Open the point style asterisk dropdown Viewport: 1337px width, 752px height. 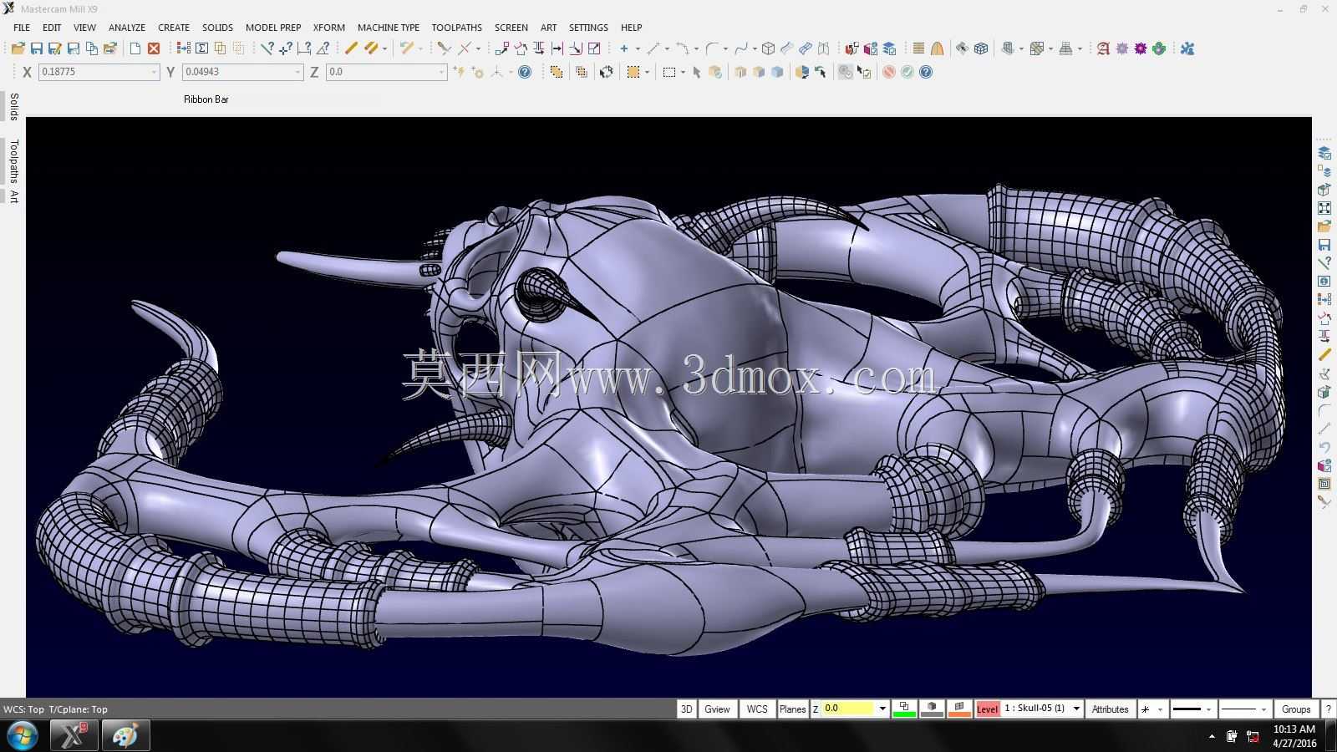click(x=1160, y=709)
